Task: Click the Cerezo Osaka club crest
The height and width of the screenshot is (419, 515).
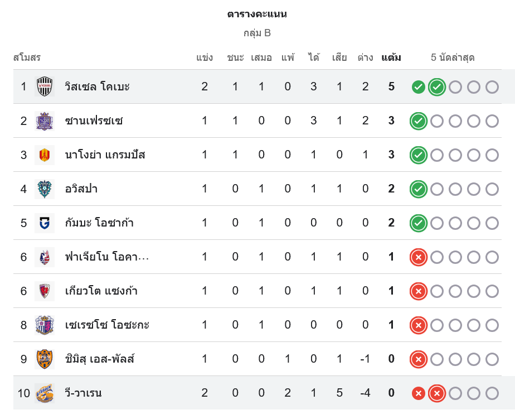Action: (x=45, y=325)
